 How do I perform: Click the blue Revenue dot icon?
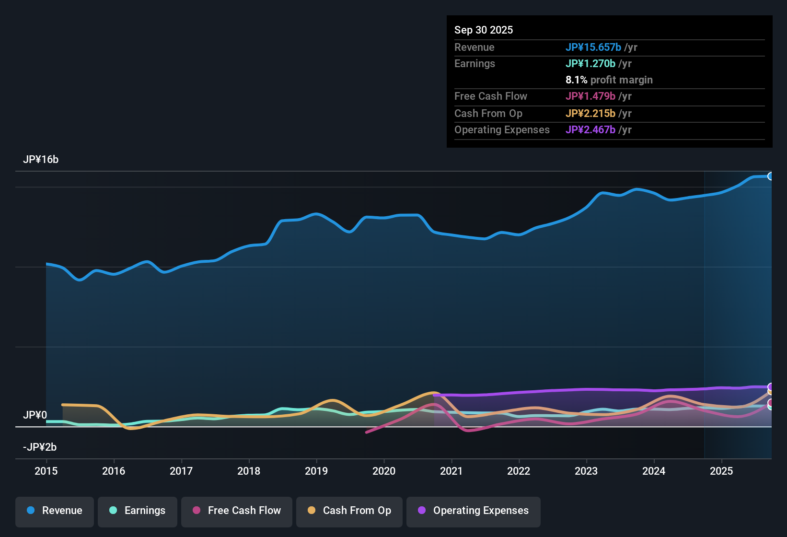[30, 511]
